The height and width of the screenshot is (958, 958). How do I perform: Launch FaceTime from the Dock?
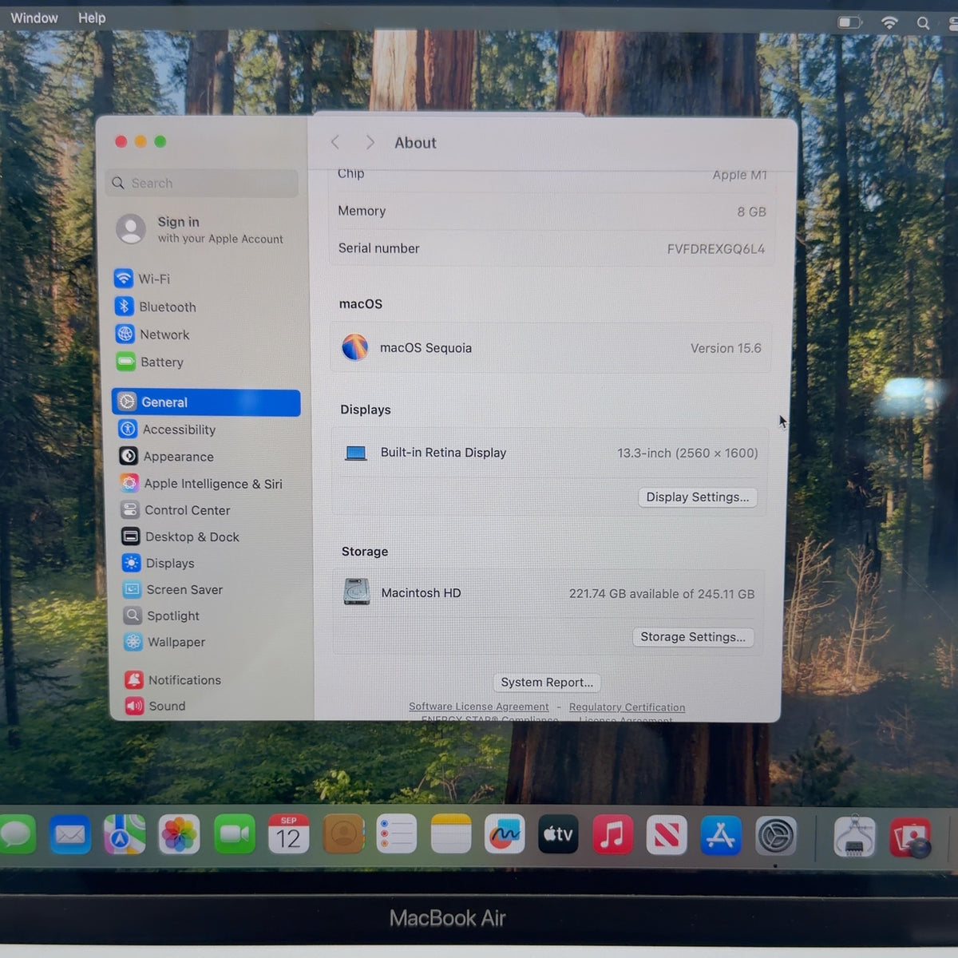(x=234, y=835)
